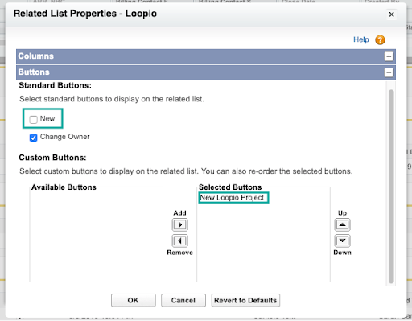Move the selected button Down with the arrow

coord(342,241)
